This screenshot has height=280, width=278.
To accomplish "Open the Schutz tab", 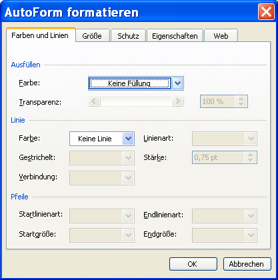I will 128,36.
